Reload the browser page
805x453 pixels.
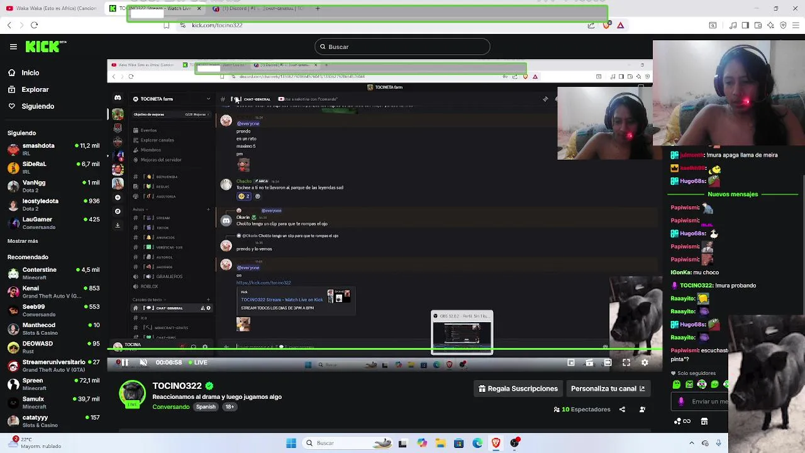pos(35,25)
